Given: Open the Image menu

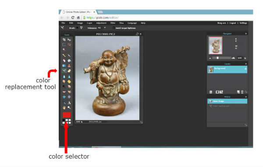Looking at the screenshot, I should pyautogui.click(x=80, y=23).
